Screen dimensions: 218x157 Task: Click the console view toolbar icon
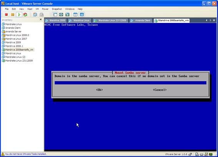(82, 15)
